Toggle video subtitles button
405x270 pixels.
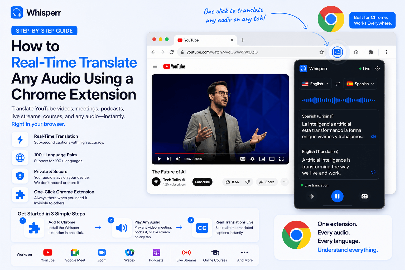pyautogui.click(x=243, y=159)
